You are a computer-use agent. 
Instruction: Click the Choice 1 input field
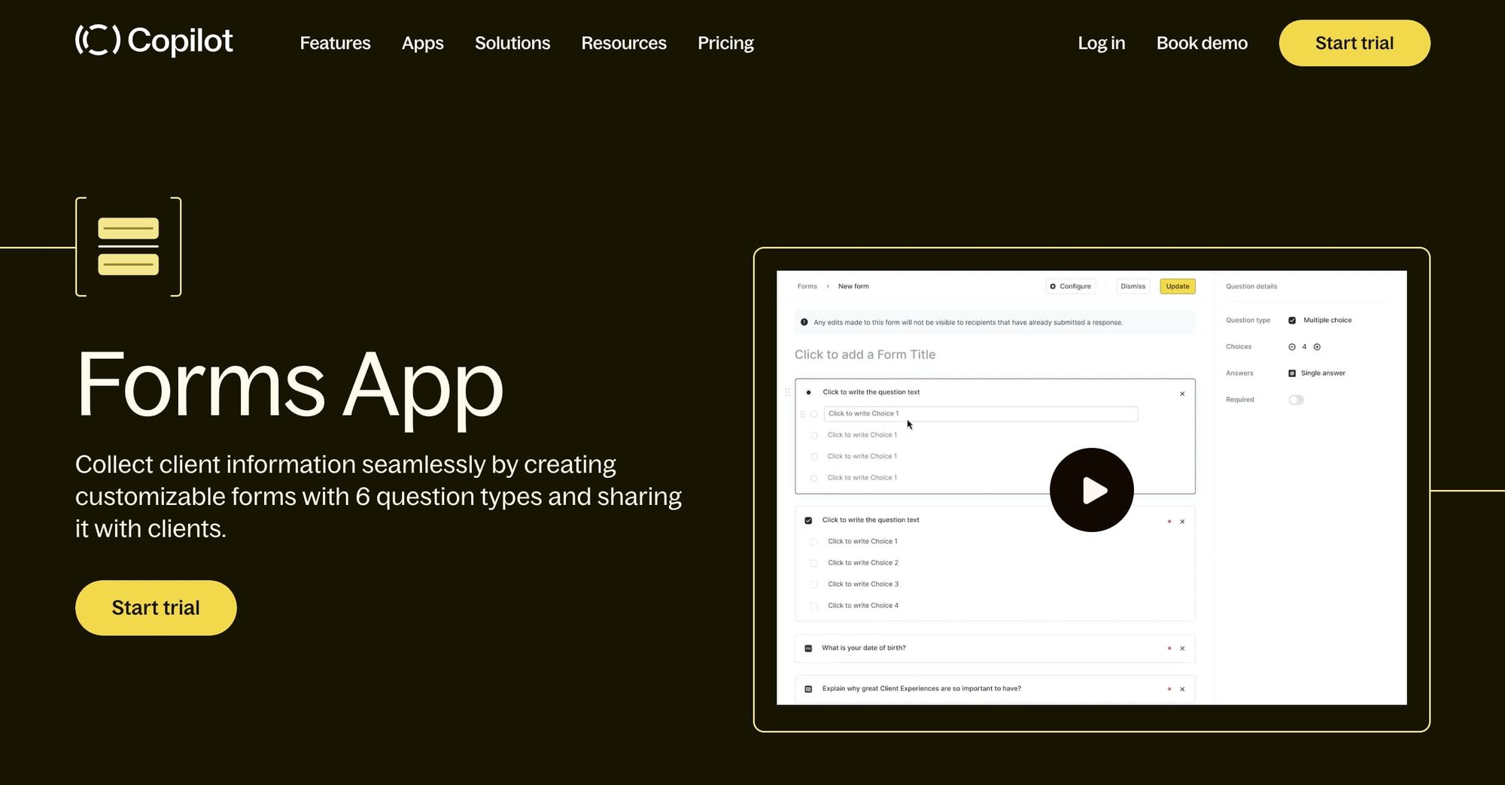978,413
